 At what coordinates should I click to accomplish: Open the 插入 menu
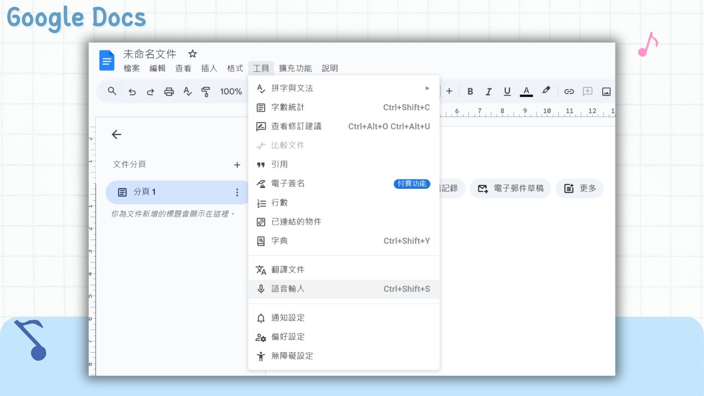(209, 68)
